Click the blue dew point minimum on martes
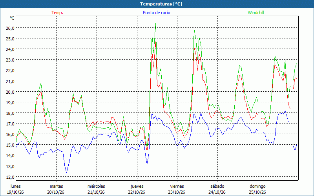Image resolution: width=314 pixels, height=196 pixels. [x=66, y=173]
